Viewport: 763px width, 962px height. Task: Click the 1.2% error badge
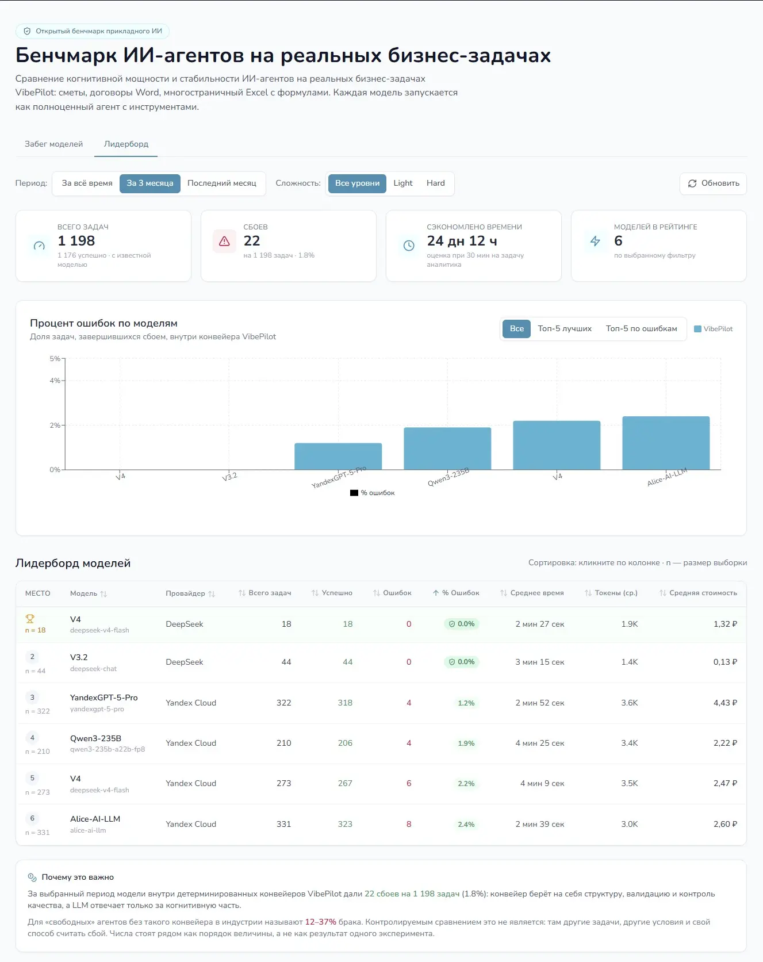coord(466,703)
